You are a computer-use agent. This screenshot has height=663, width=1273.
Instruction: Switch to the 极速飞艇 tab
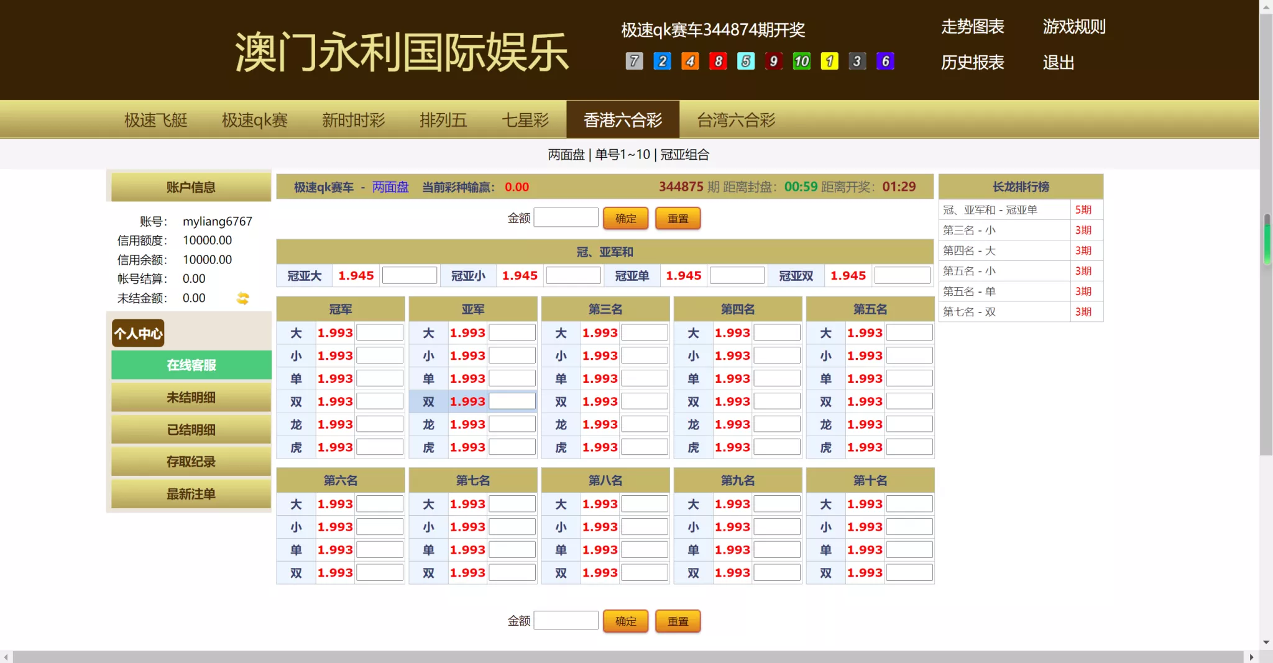coord(155,119)
